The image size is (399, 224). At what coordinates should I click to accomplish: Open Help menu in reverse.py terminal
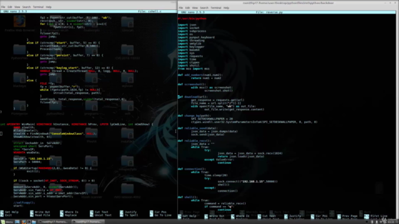(x=226, y=8)
